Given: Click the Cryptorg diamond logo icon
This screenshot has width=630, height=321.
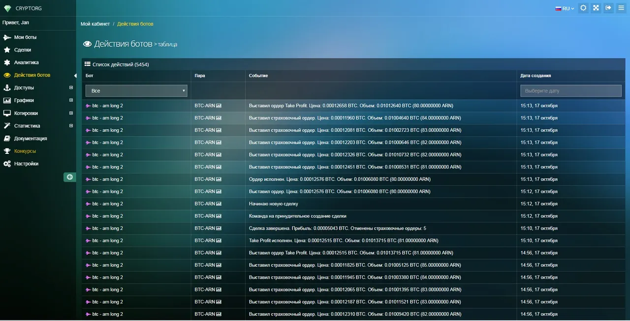Looking at the screenshot, I should (7, 8).
